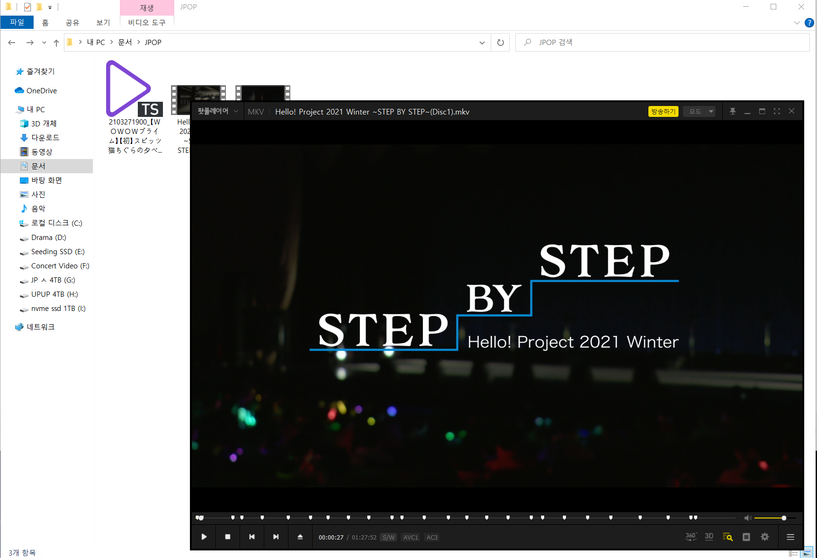This screenshot has height=558, width=817.
Task: Open the hamburger menu in player
Action: (x=790, y=537)
